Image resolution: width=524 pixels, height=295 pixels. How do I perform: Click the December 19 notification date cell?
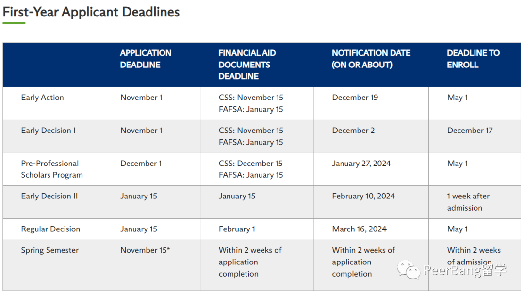click(355, 98)
